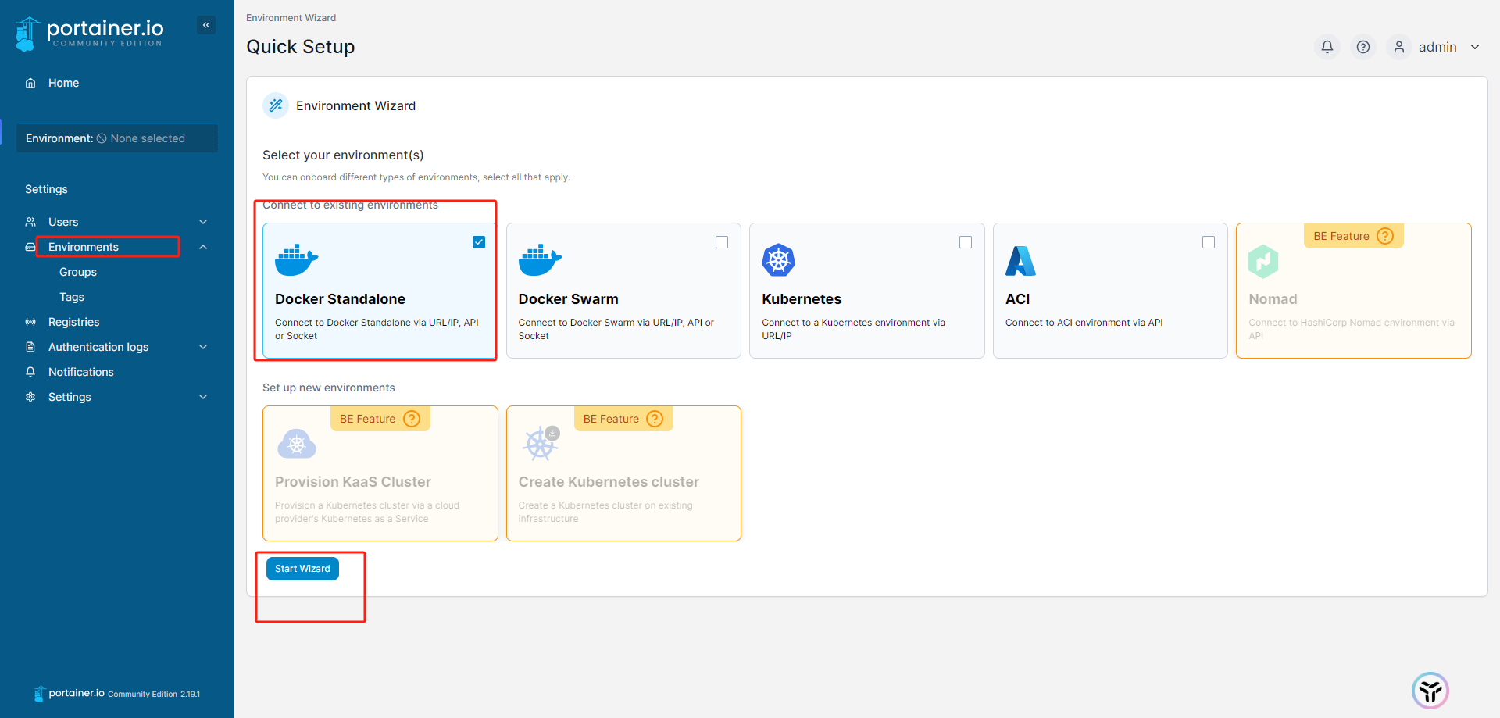The image size is (1500, 718).
Task: Open Users in sidebar
Action: click(63, 222)
